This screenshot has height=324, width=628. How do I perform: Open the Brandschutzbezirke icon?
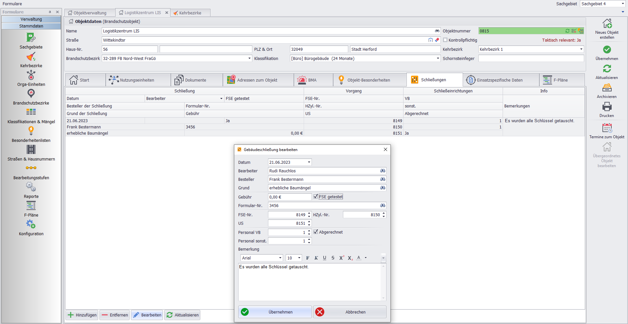pos(31,94)
